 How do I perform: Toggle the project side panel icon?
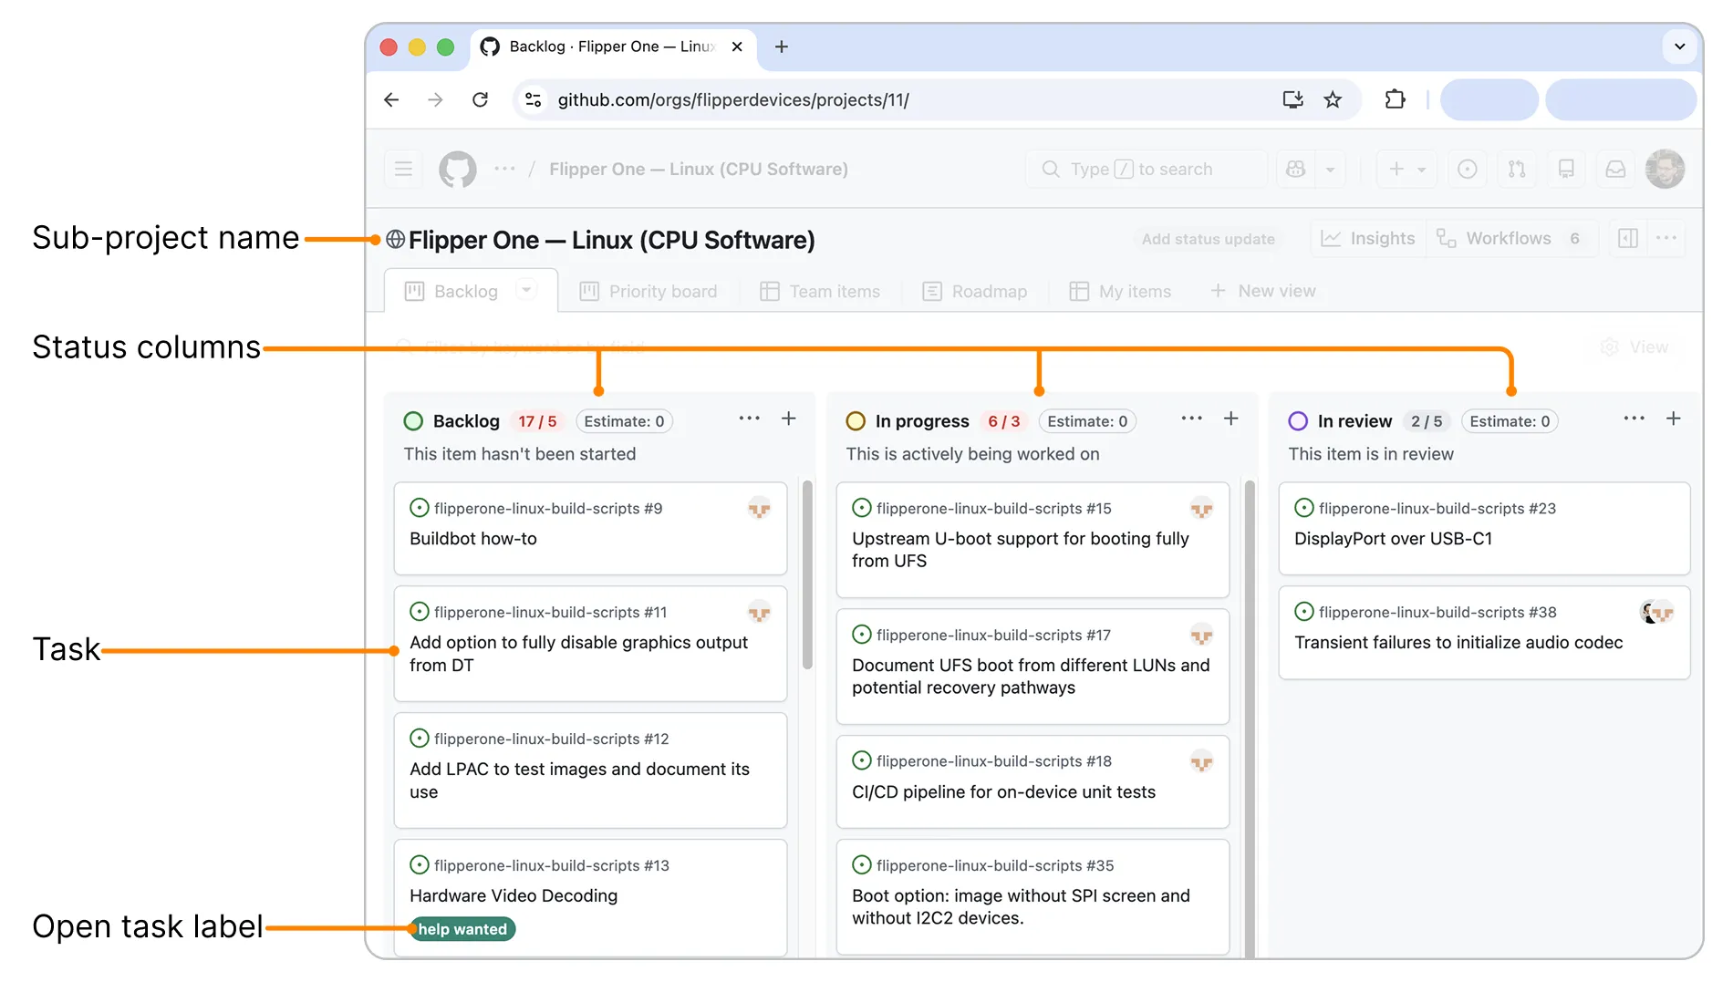click(1628, 239)
